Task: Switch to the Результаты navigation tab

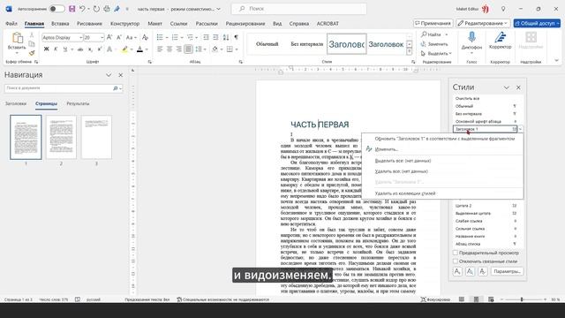Action: [x=78, y=104]
